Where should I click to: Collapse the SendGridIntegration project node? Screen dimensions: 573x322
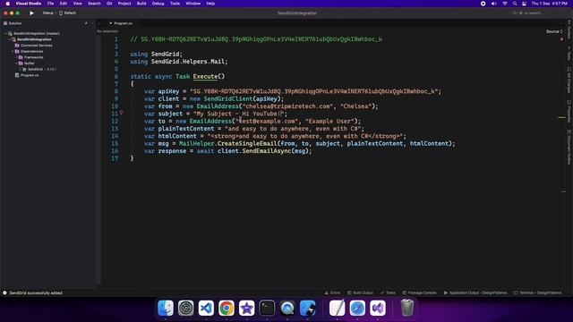pos(10,39)
